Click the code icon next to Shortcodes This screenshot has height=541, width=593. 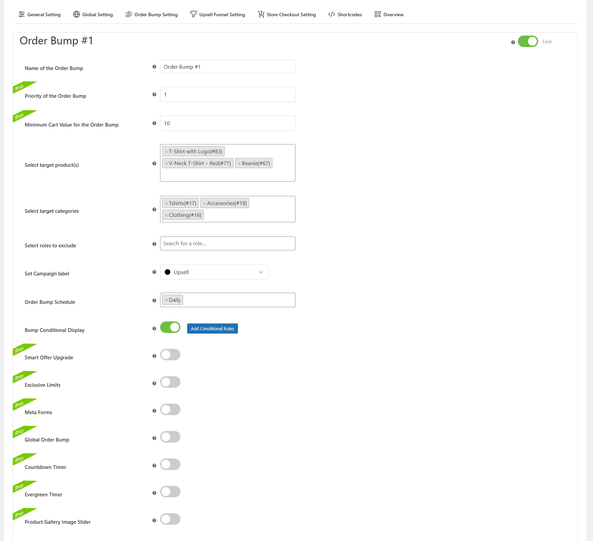pos(331,14)
